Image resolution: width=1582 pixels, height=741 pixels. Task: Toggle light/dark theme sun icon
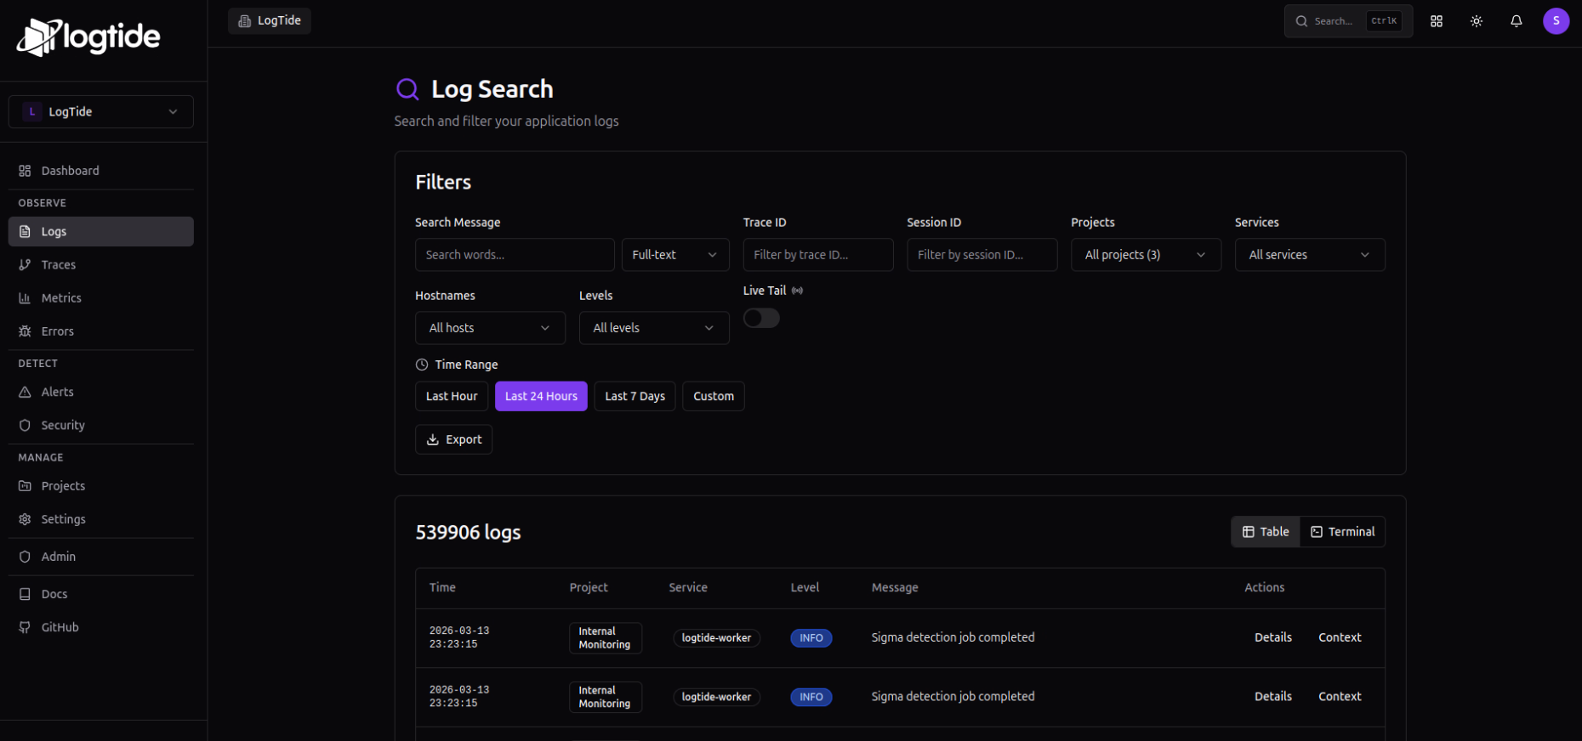pyautogui.click(x=1477, y=21)
